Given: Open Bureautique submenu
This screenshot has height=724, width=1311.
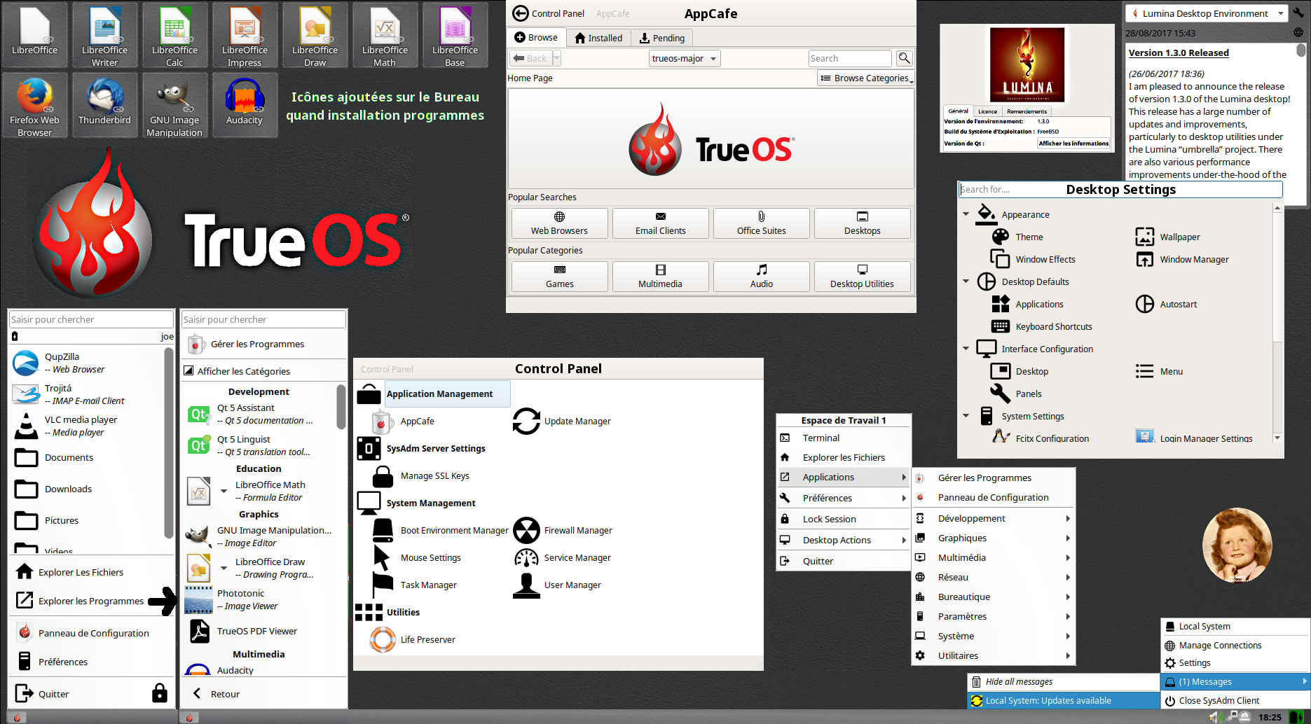Looking at the screenshot, I should pyautogui.click(x=993, y=597).
